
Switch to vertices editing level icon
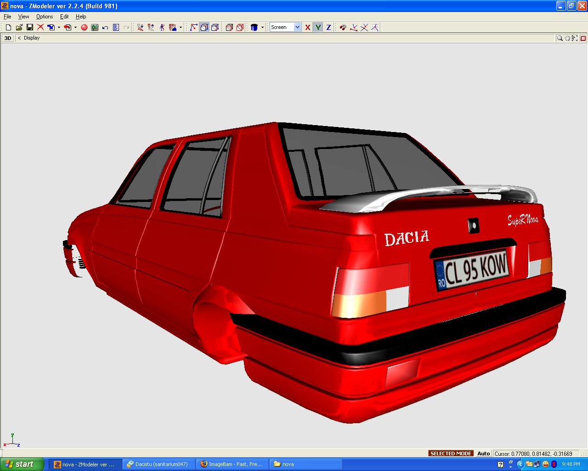[193, 28]
